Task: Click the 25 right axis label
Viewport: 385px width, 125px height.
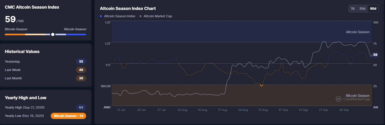Action: [x=375, y=86]
